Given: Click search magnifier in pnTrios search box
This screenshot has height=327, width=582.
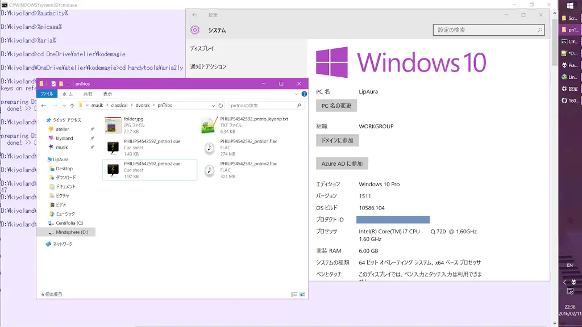Looking at the screenshot, I should click(x=299, y=106).
